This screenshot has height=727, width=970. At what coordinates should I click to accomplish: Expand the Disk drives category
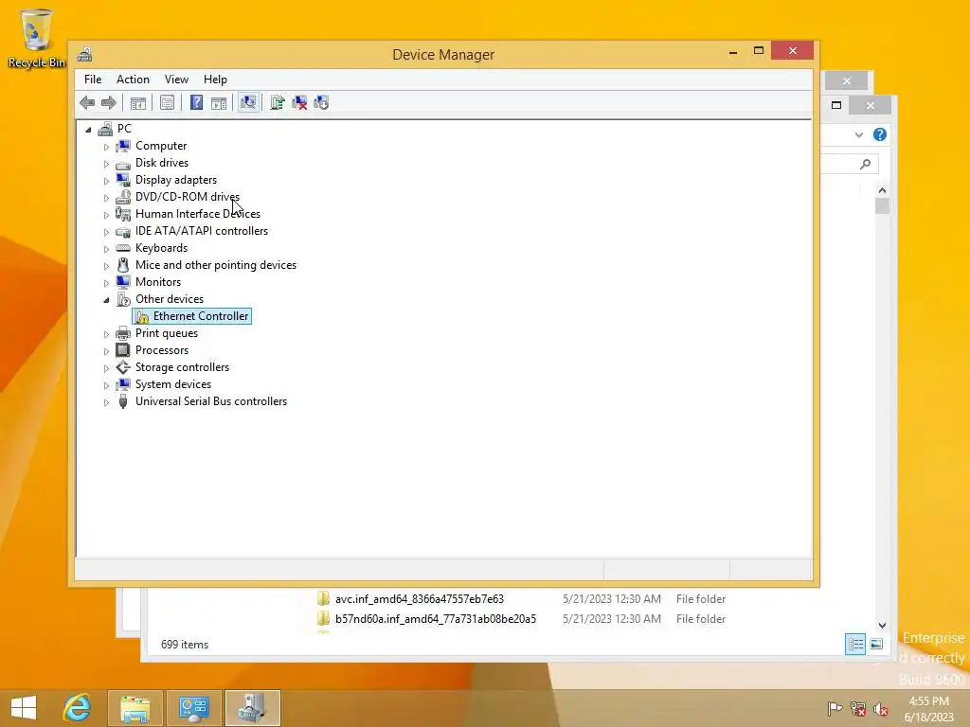click(x=106, y=164)
